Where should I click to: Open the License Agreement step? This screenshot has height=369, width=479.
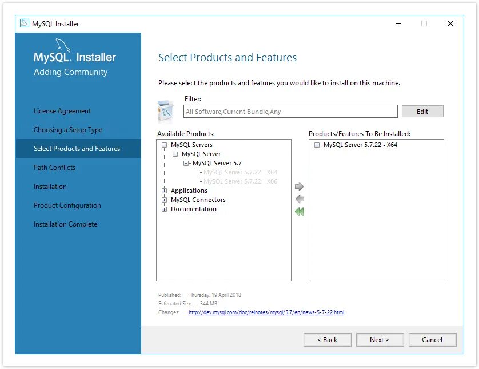click(x=62, y=111)
